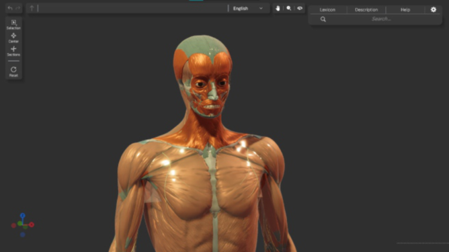Screen dimensions: 449x252
Task: Open the Description tab
Action: [366, 10]
